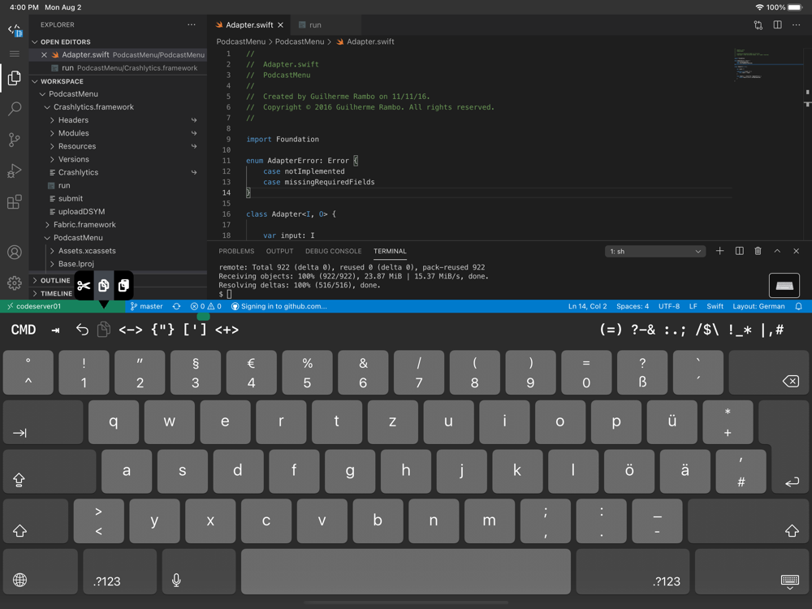
Task: Kill the terminal with trash icon
Action: tap(758, 251)
